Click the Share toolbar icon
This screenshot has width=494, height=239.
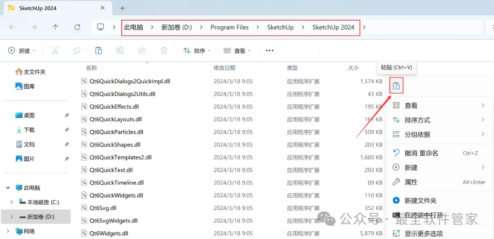[x=142, y=50]
